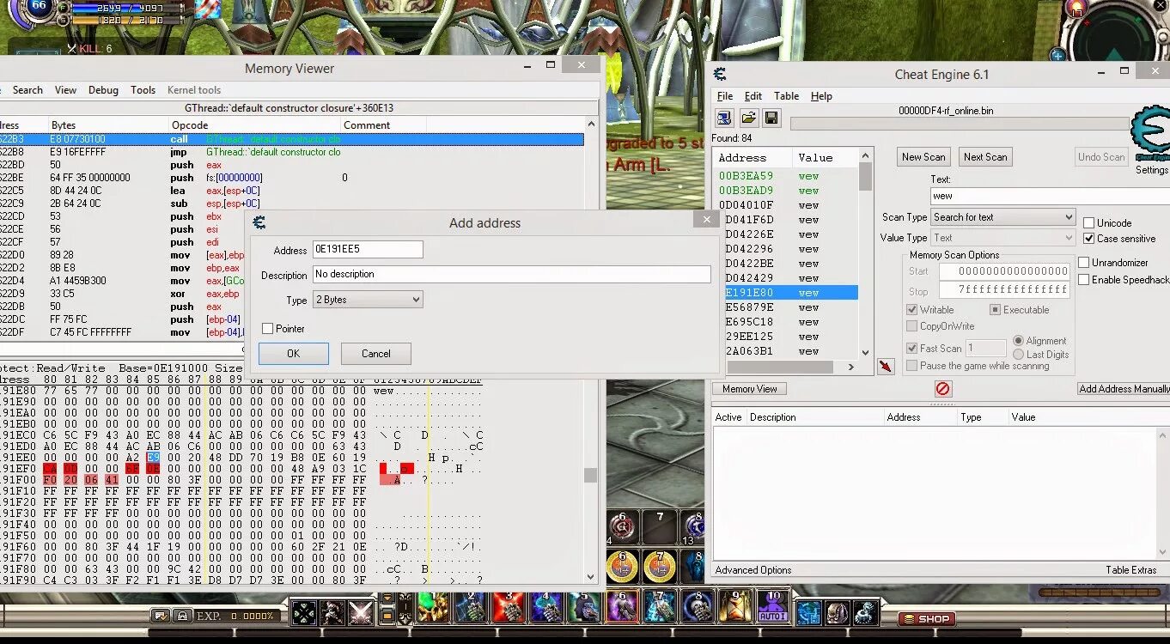The width and height of the screenshot is (1170, 644).
Task: Open Cheat Engine Settings logo
Action: click(x=1149, y=133)
